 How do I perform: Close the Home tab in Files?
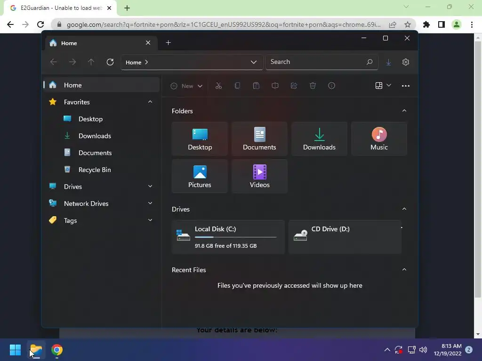click(148, 43)
